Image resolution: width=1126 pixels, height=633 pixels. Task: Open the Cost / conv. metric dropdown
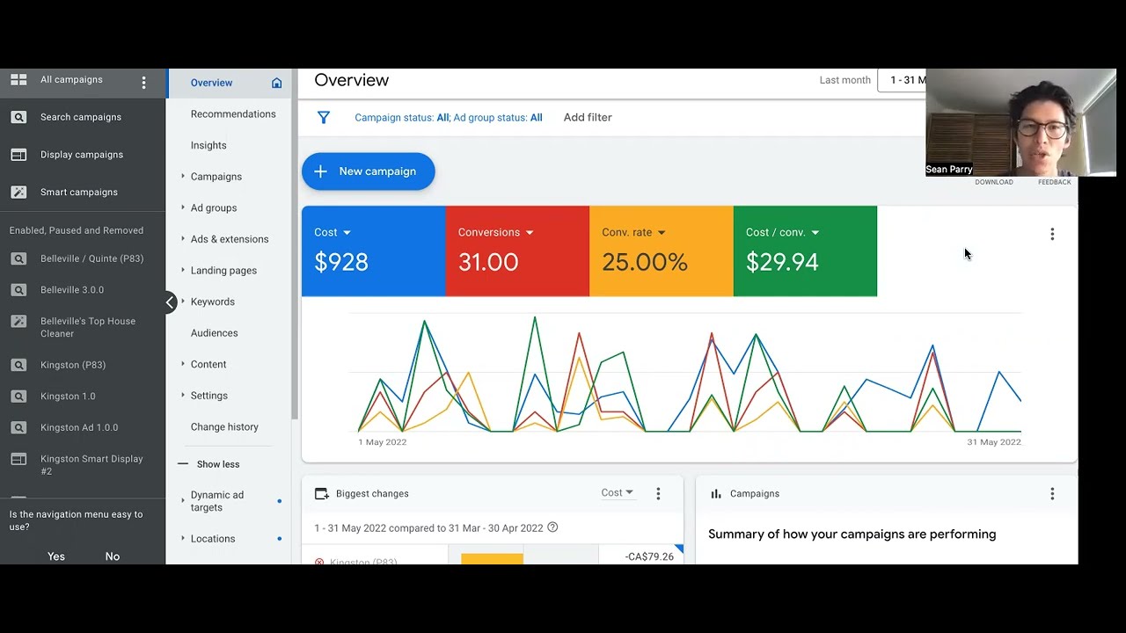[815, 233]
